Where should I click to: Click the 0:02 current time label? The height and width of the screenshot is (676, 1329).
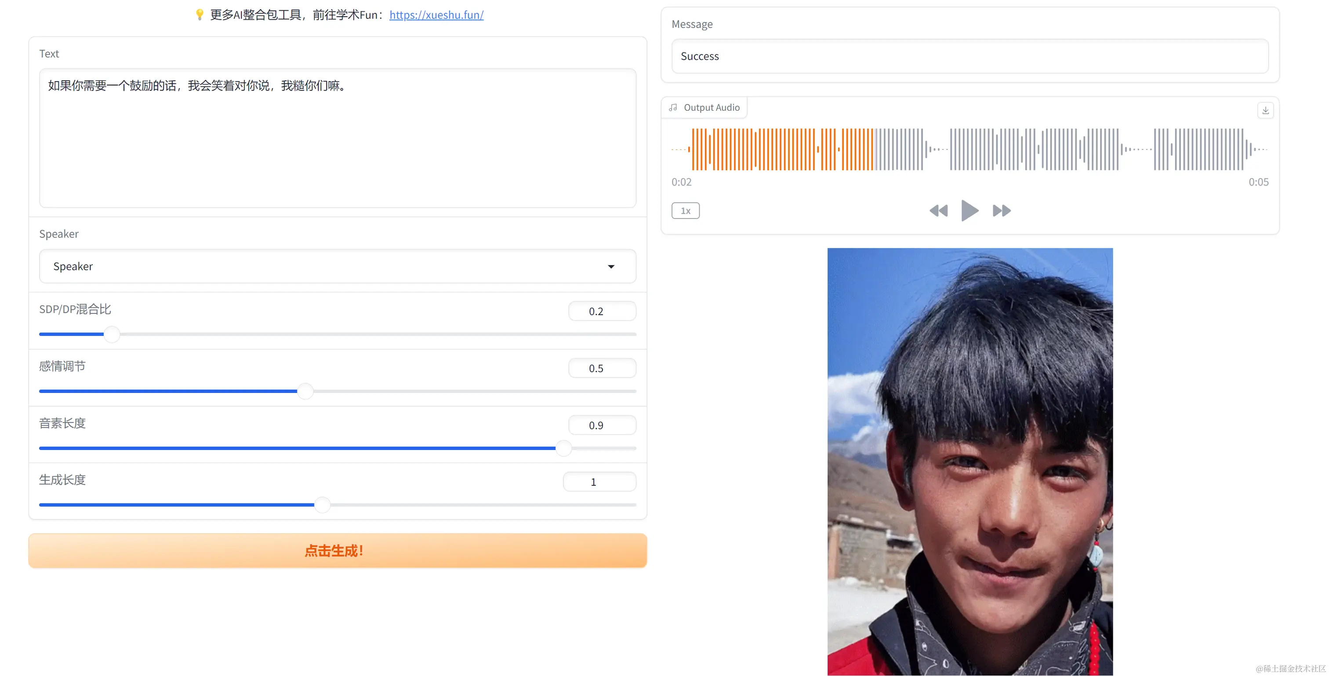[681, 182]
